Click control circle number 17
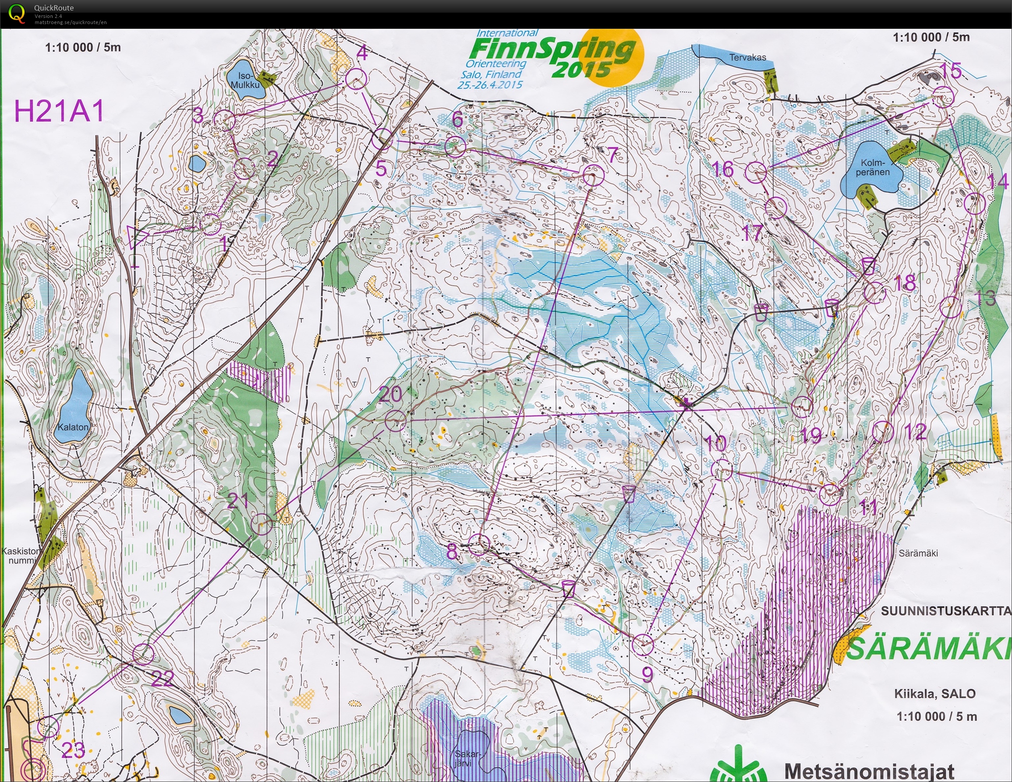This screenshot has width=1012, height=782. tap(776, 208)
